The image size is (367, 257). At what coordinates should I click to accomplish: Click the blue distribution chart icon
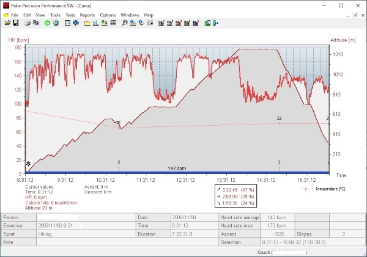click(x=96, y=23)
